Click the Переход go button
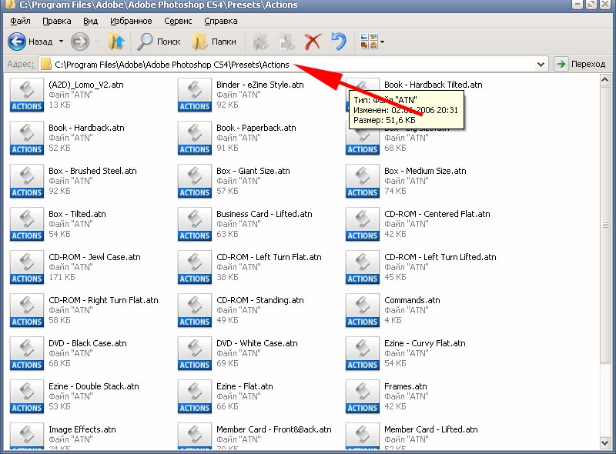Screen dimensions: 616x454 tap(581, 64)
